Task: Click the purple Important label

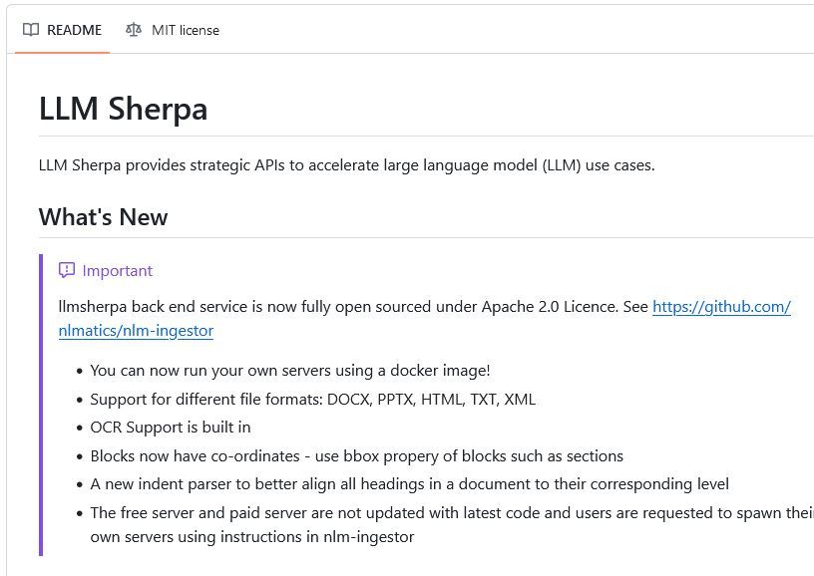Action: [118, 271]
